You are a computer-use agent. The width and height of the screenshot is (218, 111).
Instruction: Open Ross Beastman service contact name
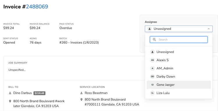pyautogui.click(x=96, y=93)
